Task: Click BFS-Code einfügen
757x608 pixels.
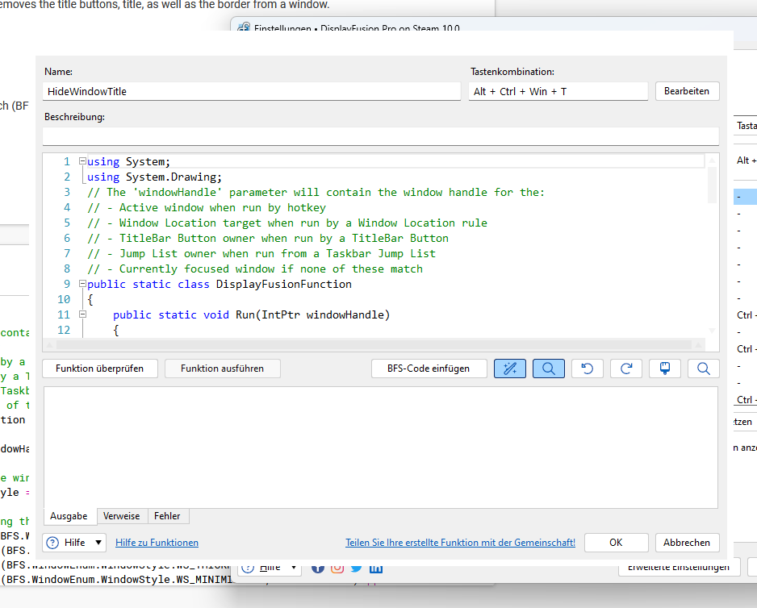Action: coord(429,369)
